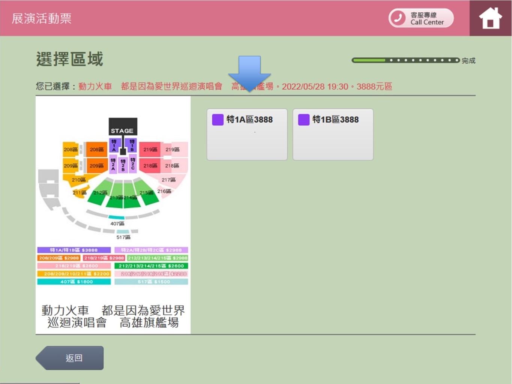
Task: Click the 完成 progress label
Action: [468, 60]
